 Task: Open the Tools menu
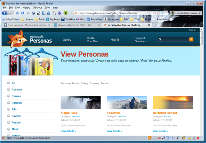click(x=47, y=8)
